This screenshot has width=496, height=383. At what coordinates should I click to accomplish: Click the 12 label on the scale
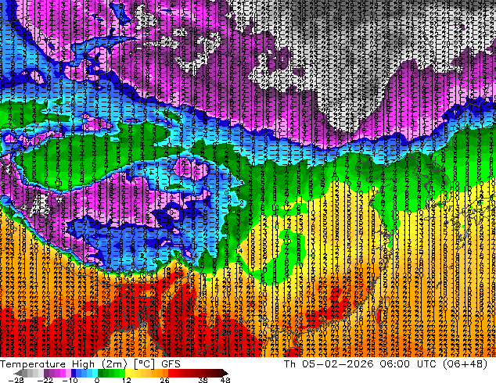click(x=127, y=380)
